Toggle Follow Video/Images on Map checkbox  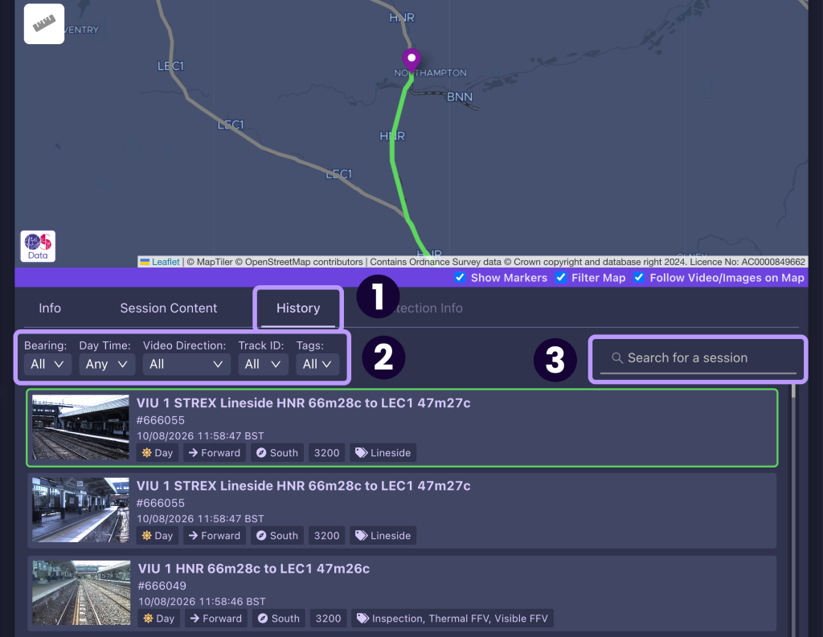tap(639, 278)
